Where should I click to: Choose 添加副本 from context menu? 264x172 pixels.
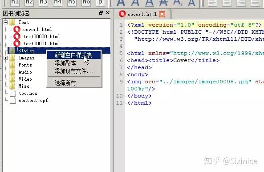[74, 63]
